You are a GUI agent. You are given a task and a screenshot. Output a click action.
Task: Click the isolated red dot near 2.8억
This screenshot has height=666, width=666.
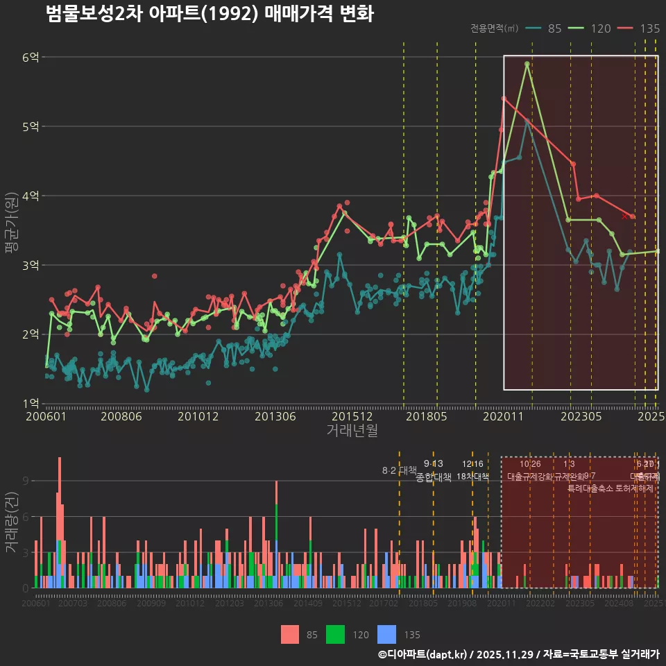click(x=154, y=276)
